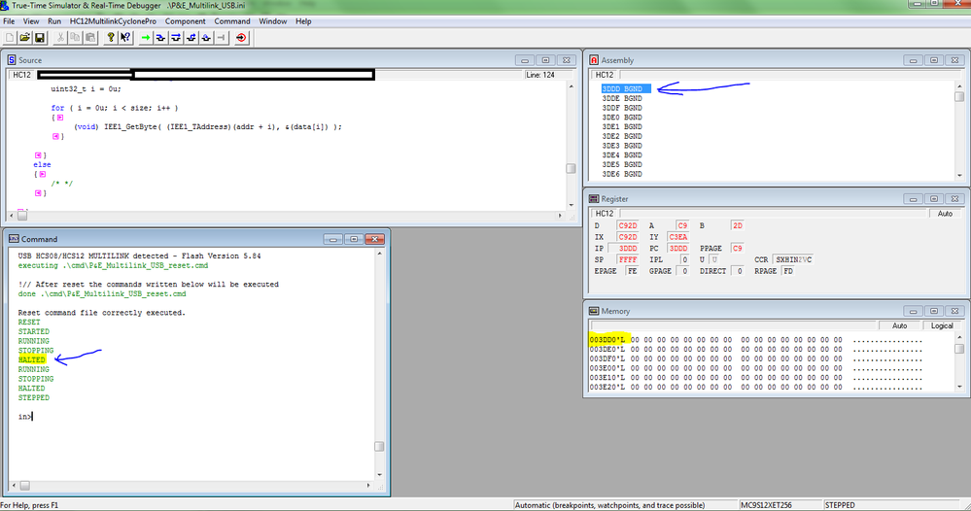Screen dimensions: 971x511
Task: Click the Step Out debugger icon
Action: click(191, 38)
